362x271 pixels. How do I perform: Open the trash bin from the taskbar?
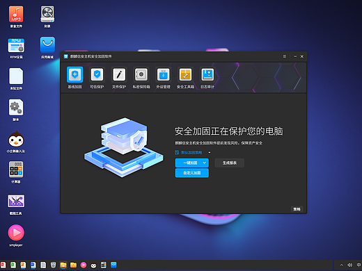click(53, 265)
